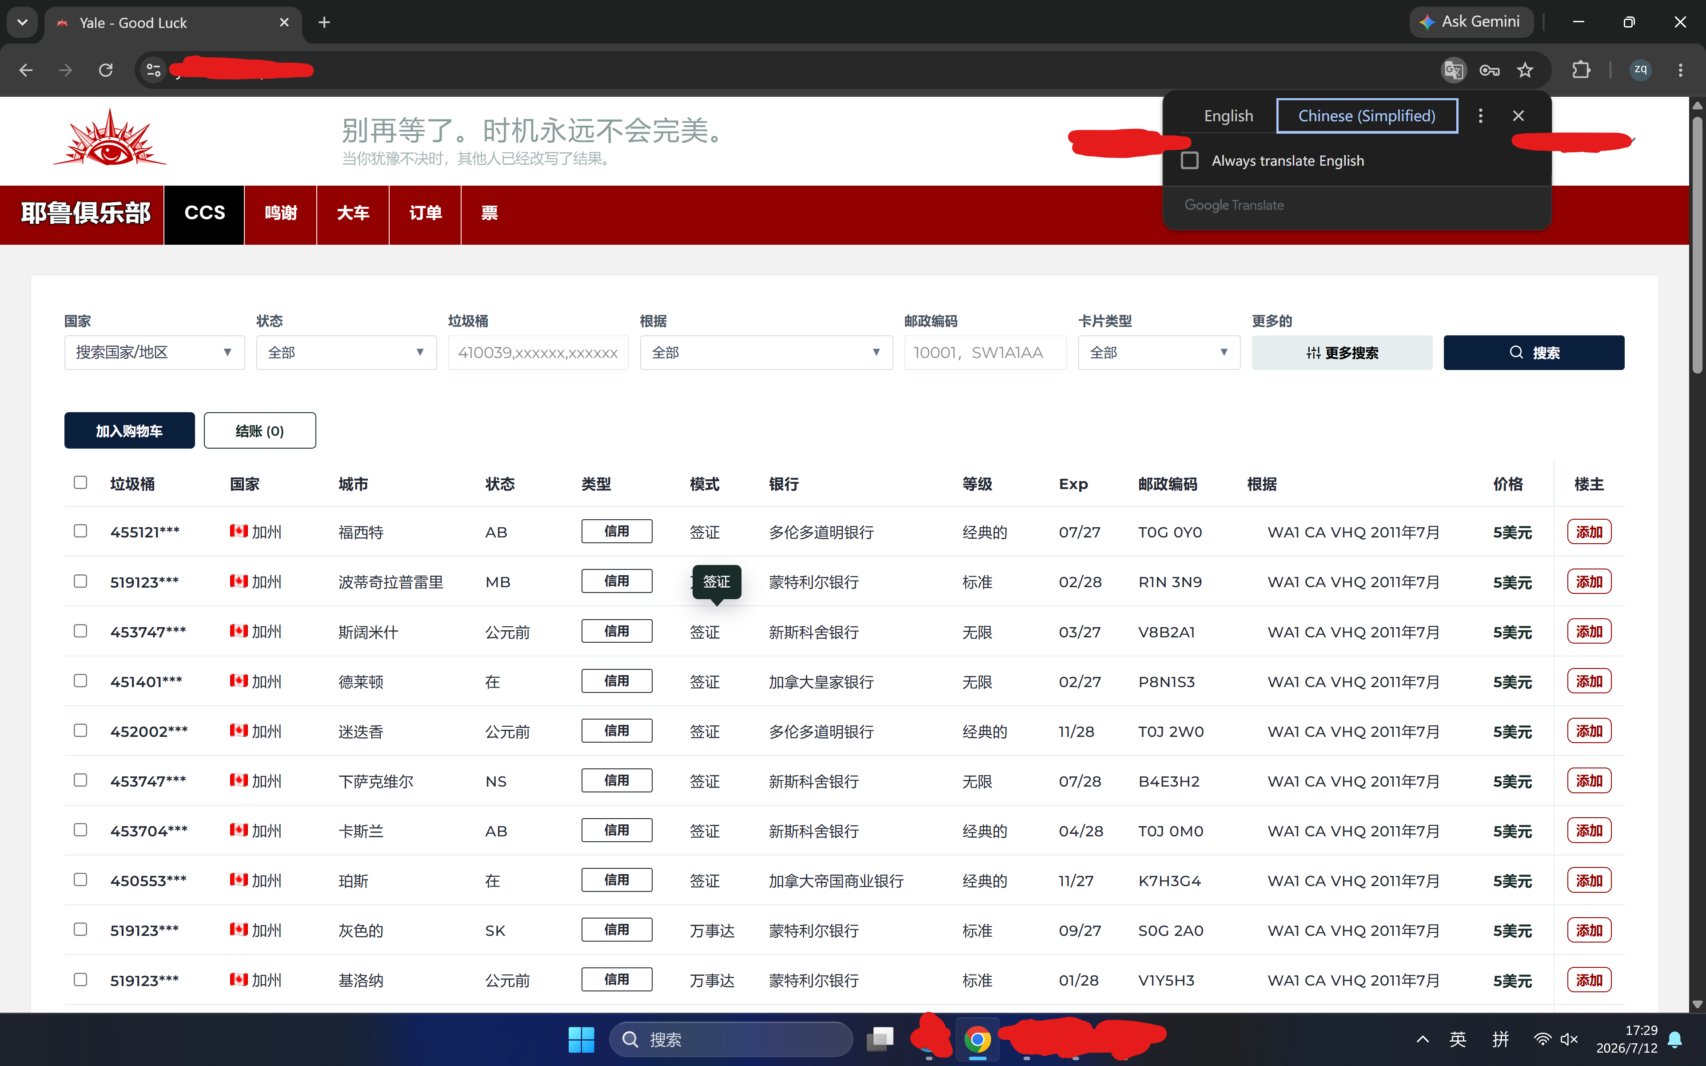Open the Wi-Fi network tray icon

pos(1542,1039)
